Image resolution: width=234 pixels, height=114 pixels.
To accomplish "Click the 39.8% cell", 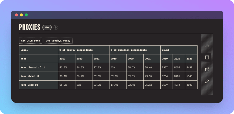I will tap(118, 76).
